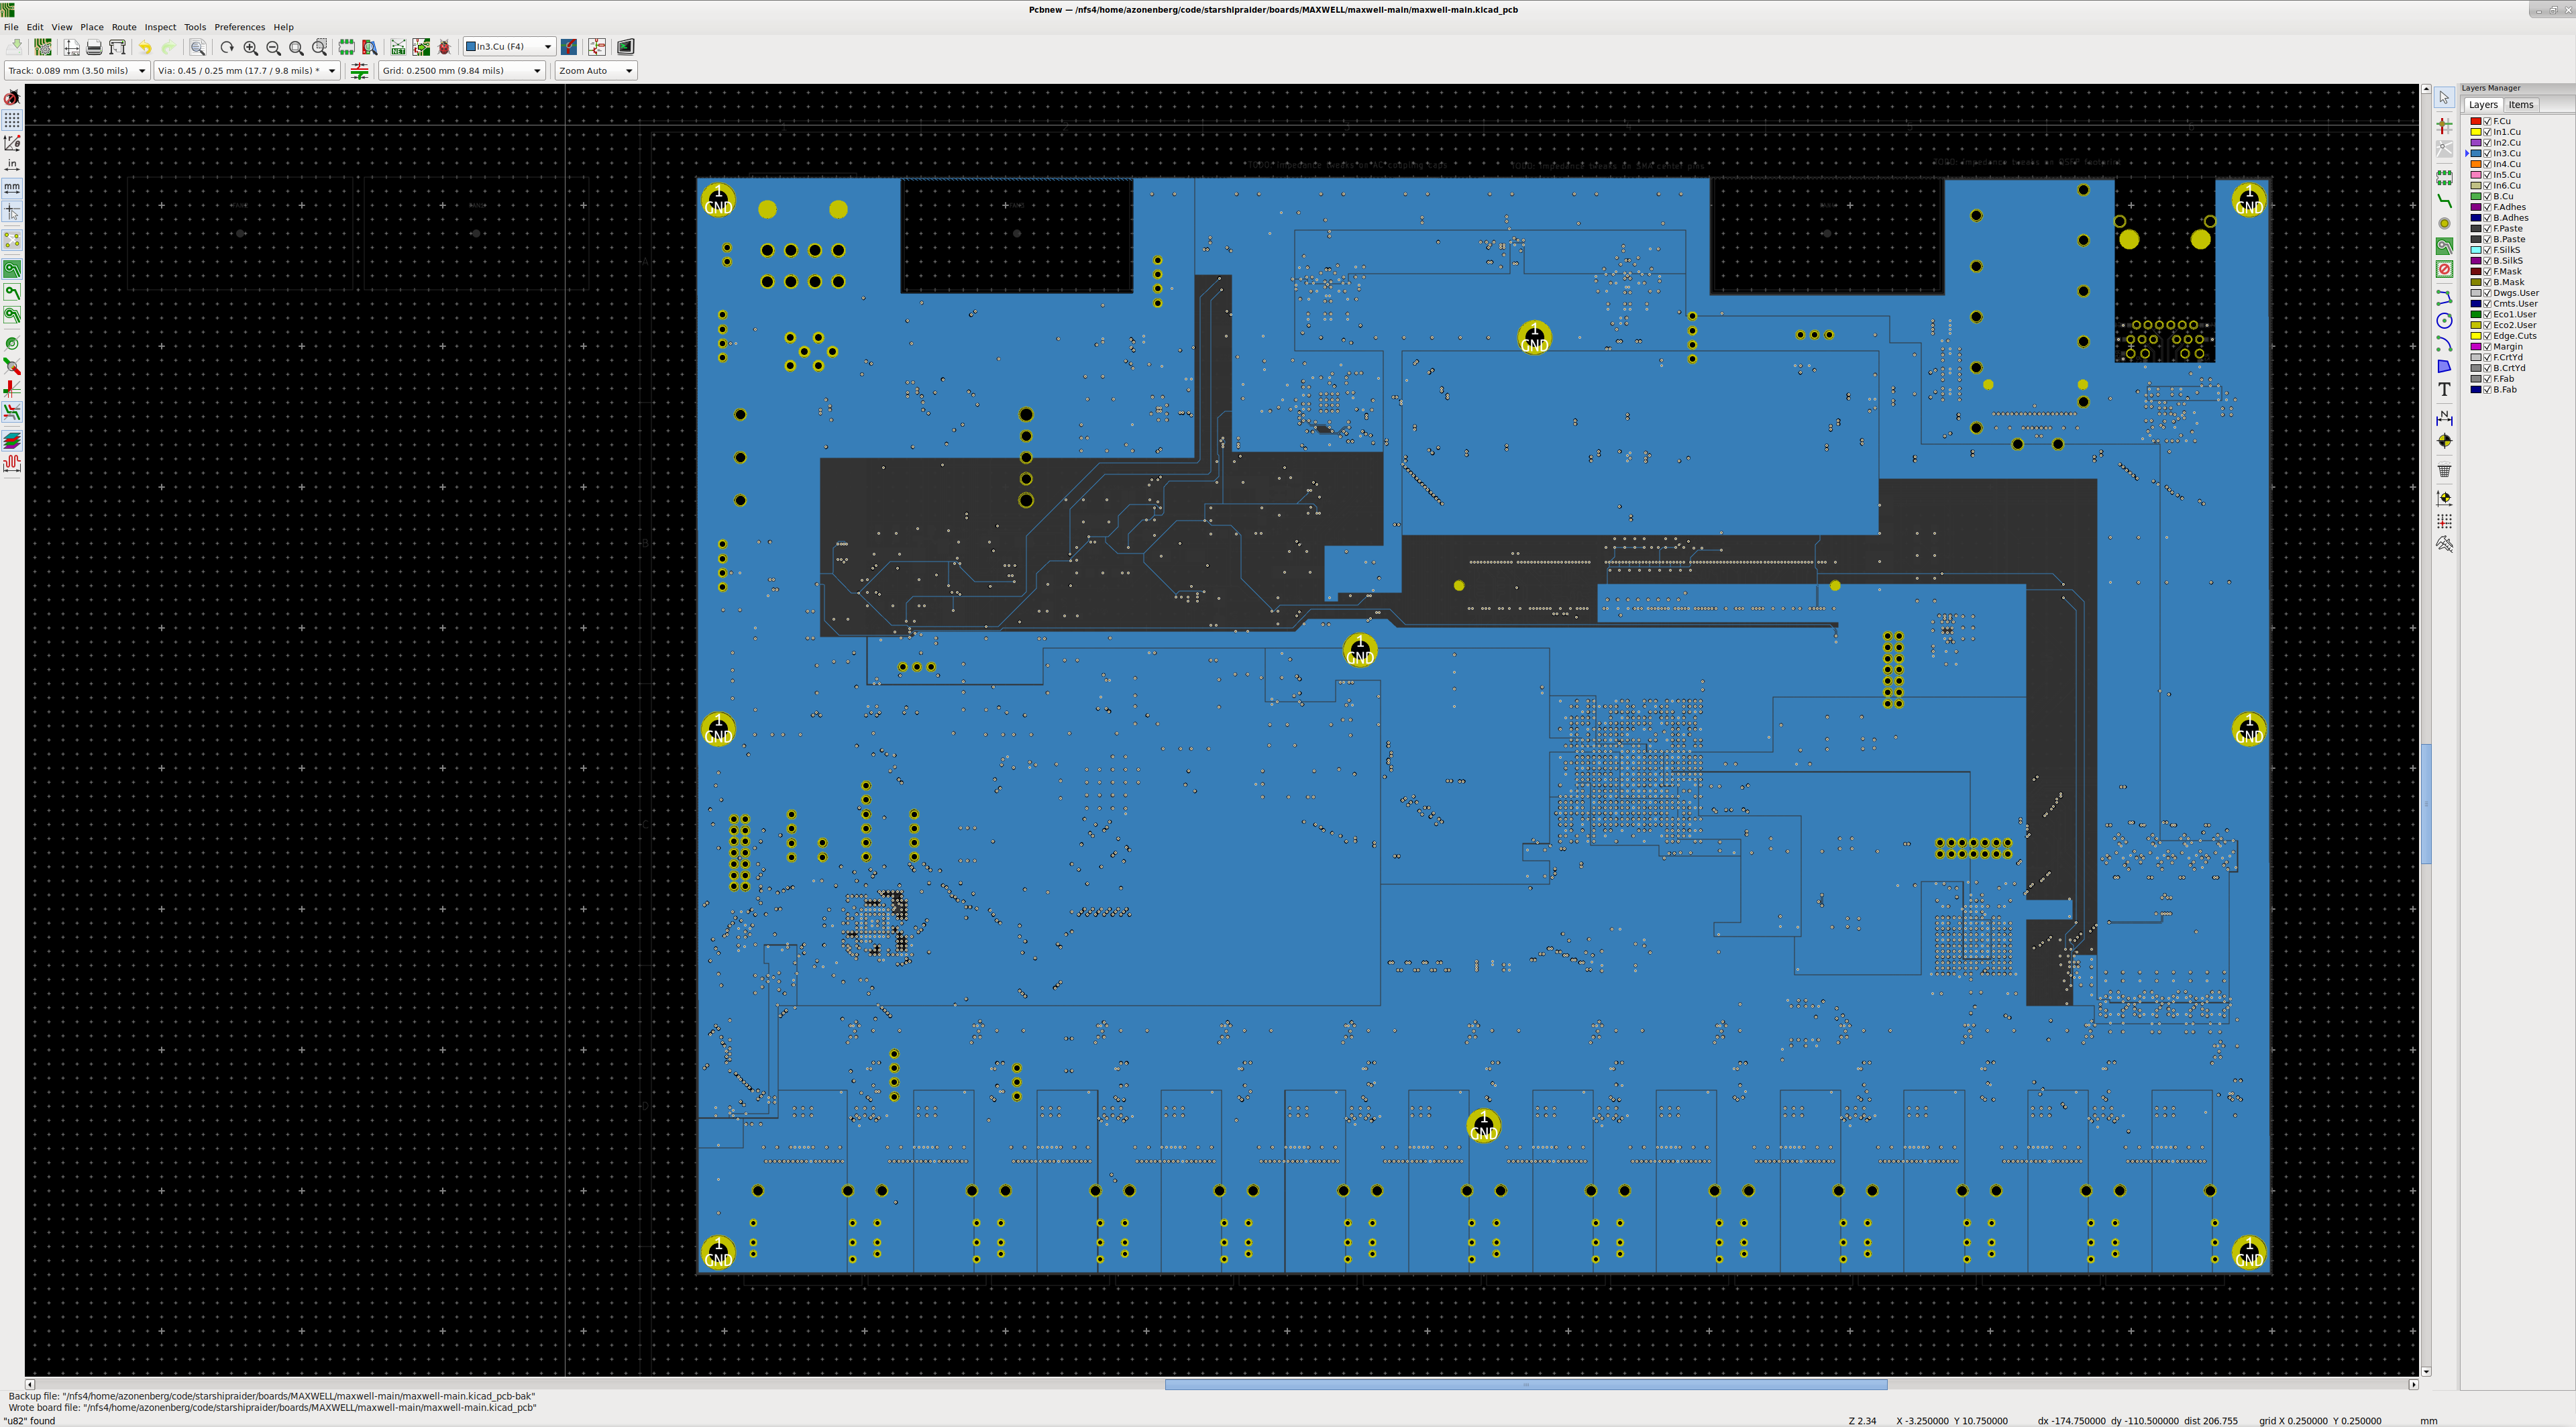Pick the Add text tool

[x=2444, y=390]
